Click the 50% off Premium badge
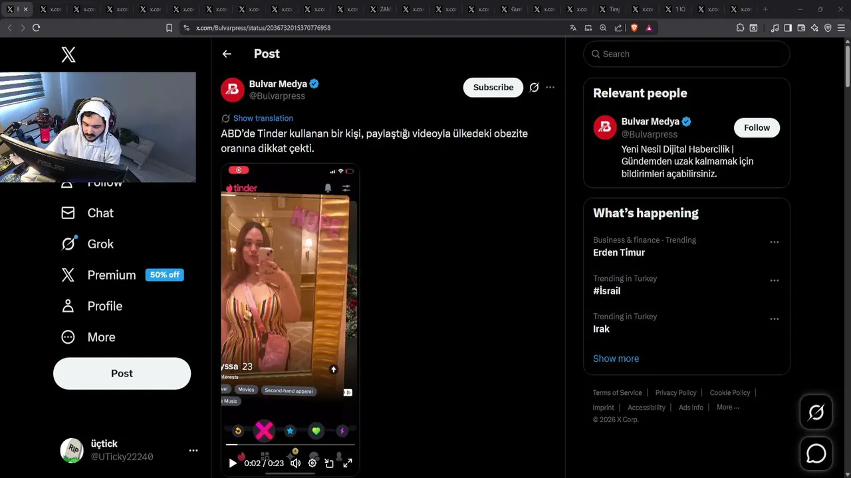Image resolution: width=851 pixels, height=478 pixels. pyautogui.click(x=165, y=275)
